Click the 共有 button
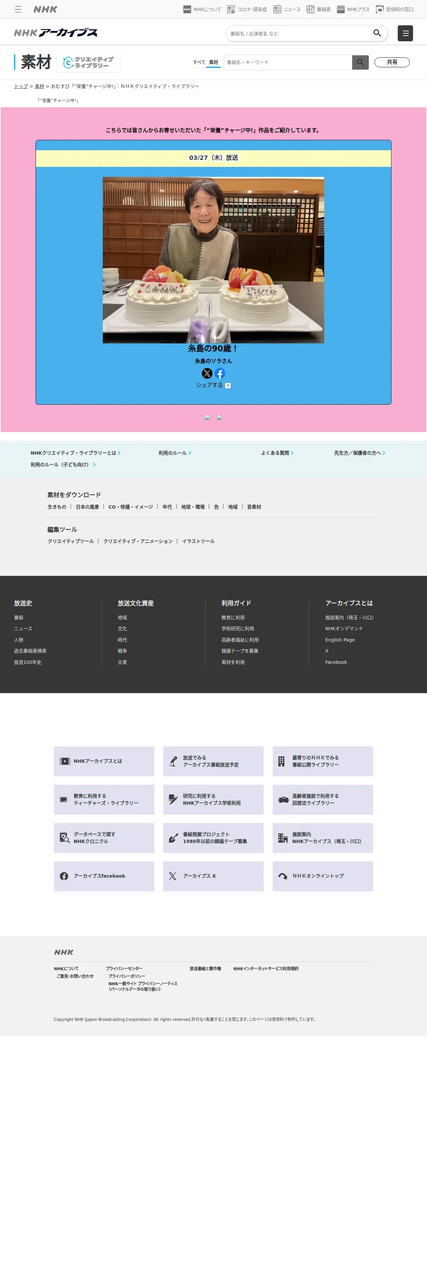 click(392, 62)
